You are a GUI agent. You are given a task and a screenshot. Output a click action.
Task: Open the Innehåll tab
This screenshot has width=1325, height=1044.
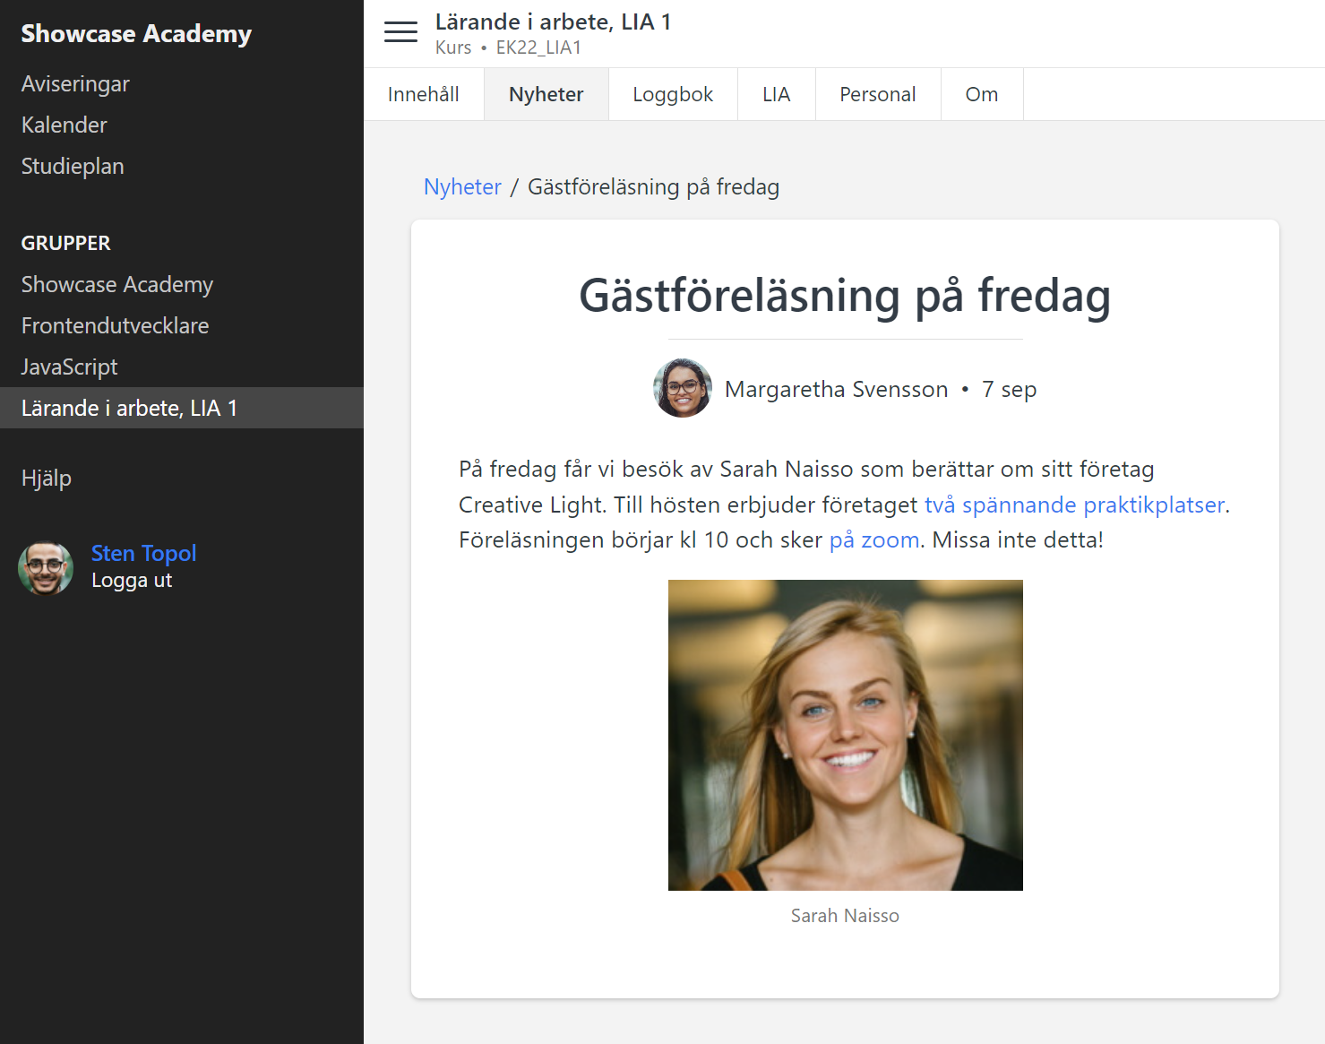point(424,94)
